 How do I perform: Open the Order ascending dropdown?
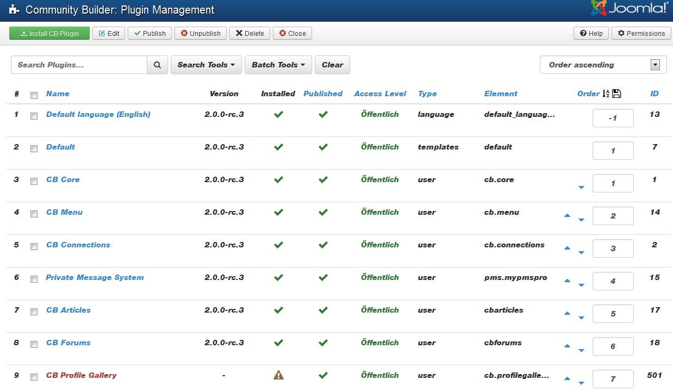603,65
